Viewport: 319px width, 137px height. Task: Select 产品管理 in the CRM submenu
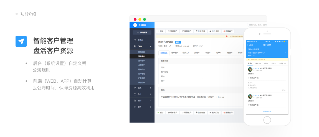(x=141, y=78)
